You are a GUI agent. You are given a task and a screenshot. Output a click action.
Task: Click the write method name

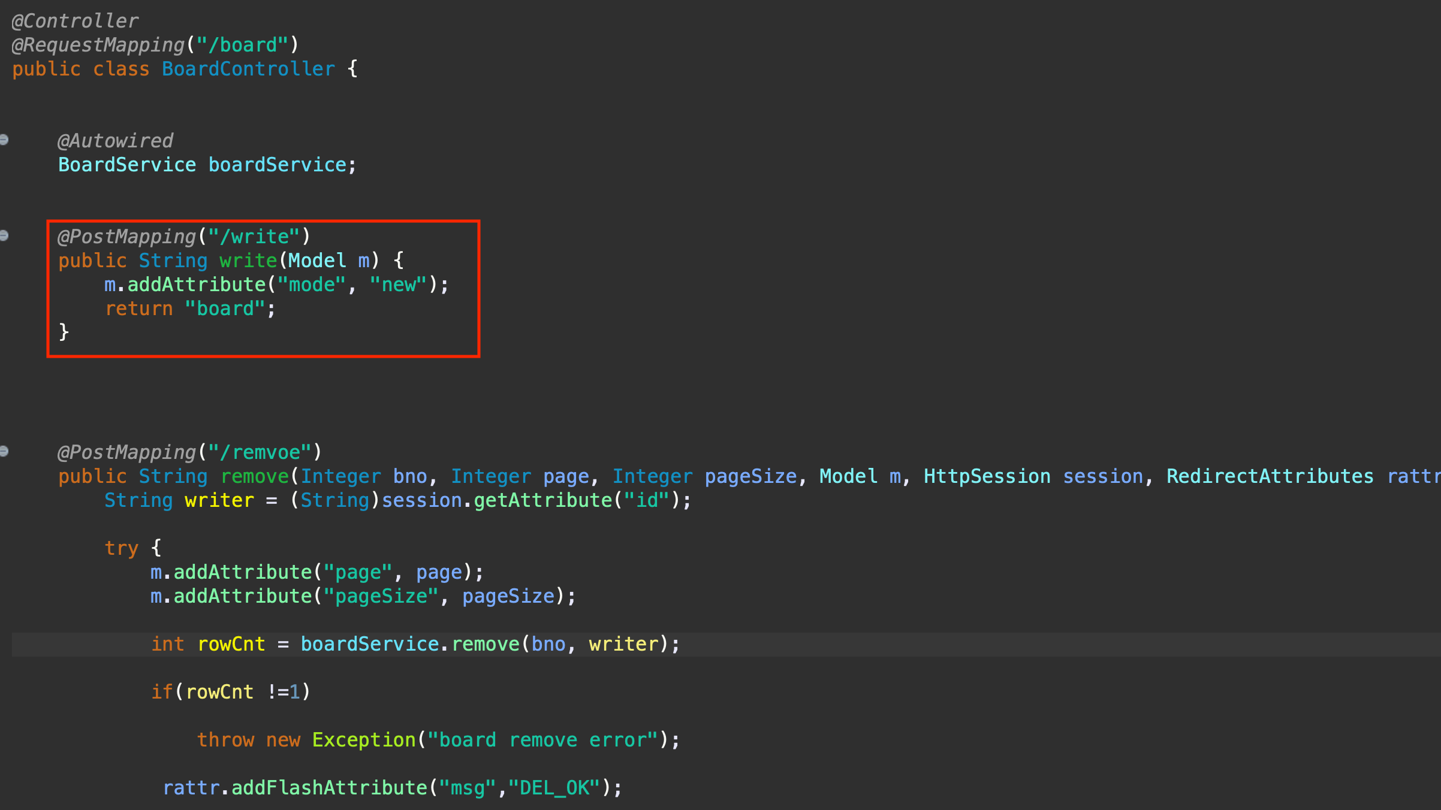pos(248,261)
